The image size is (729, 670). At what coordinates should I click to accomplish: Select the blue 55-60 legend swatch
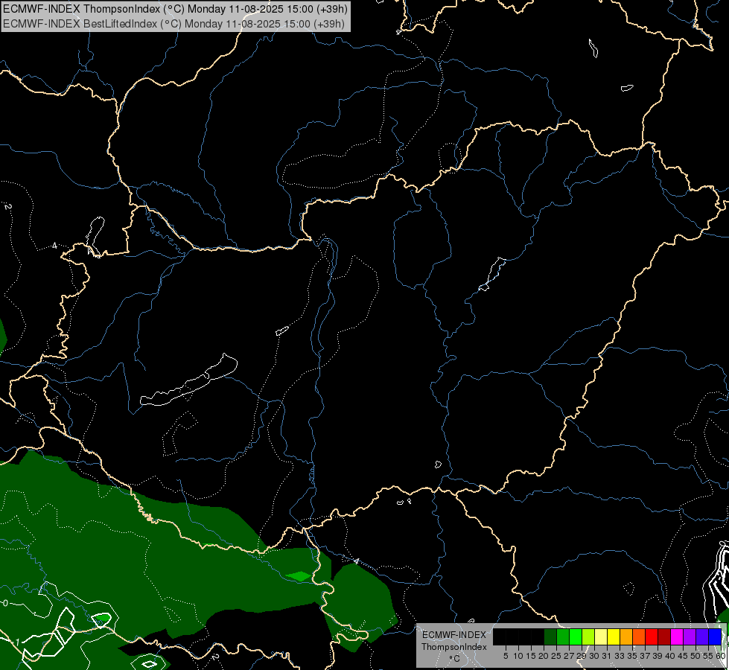[715, 636]
